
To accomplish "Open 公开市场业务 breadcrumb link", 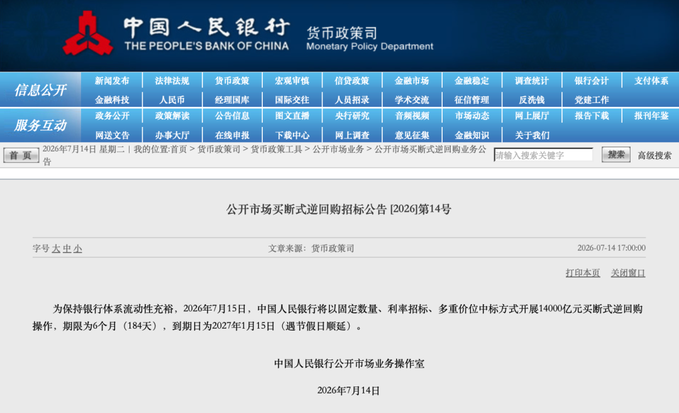I will [x=338, y=150].
